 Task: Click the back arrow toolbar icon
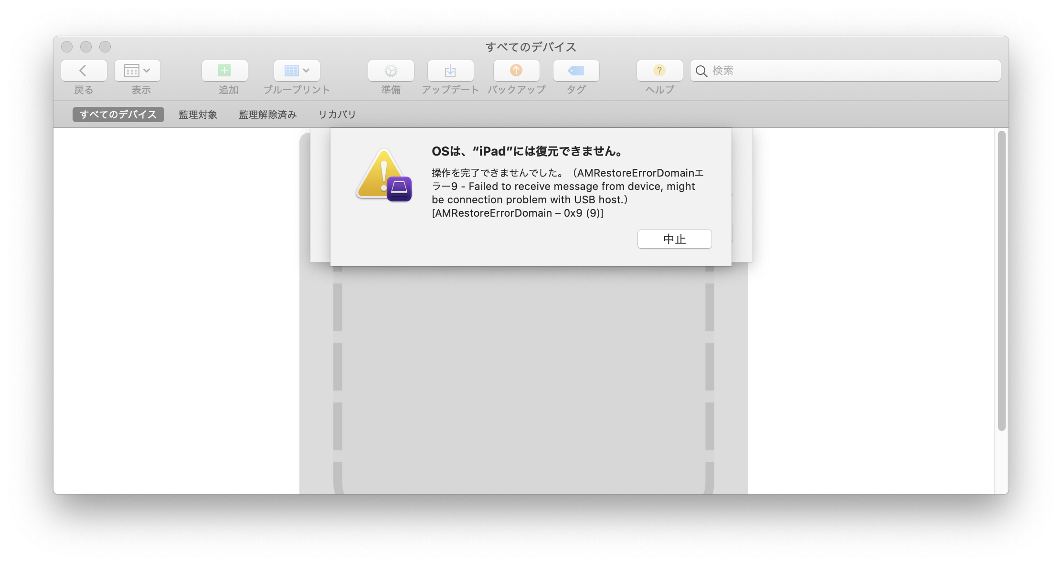click(x=84, y=71)
